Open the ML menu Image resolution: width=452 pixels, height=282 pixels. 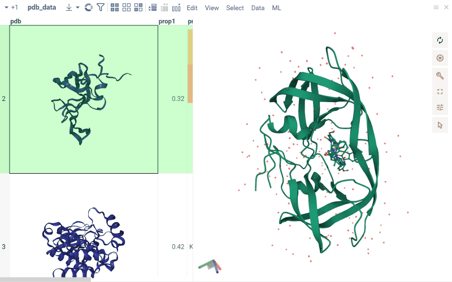[276, 8]
